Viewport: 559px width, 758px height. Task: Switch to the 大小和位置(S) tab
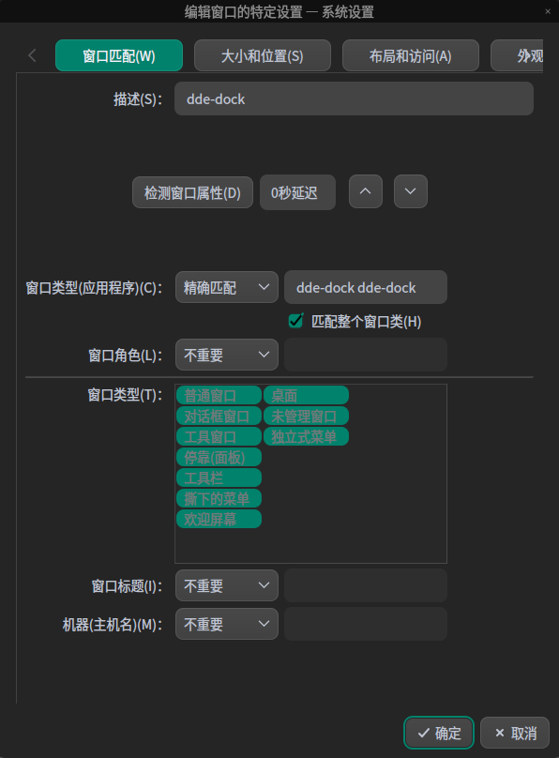coord(262,55)
